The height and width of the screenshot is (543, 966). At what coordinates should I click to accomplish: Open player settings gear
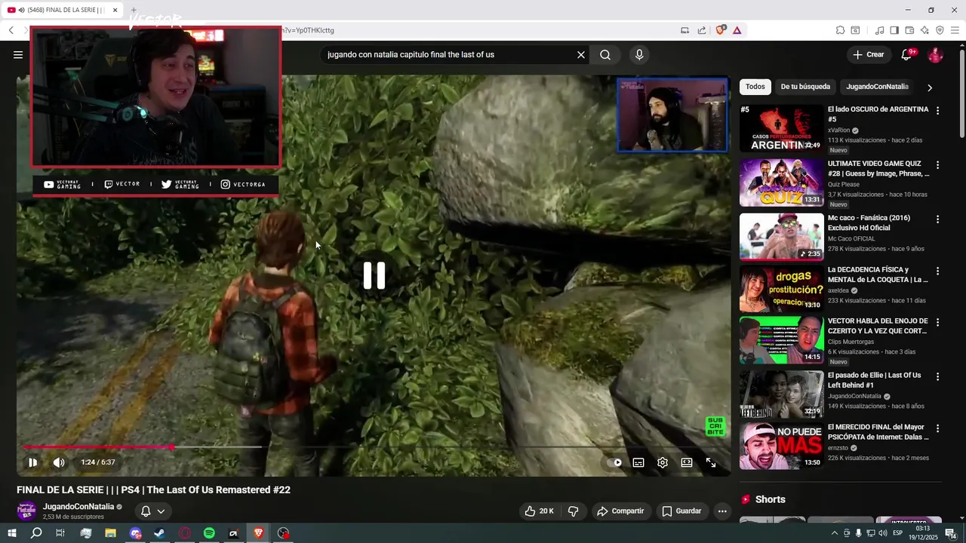click(663, 462)
